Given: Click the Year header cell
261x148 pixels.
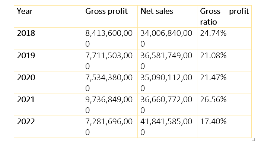Looking at the screenshot, I should point(48,16).
